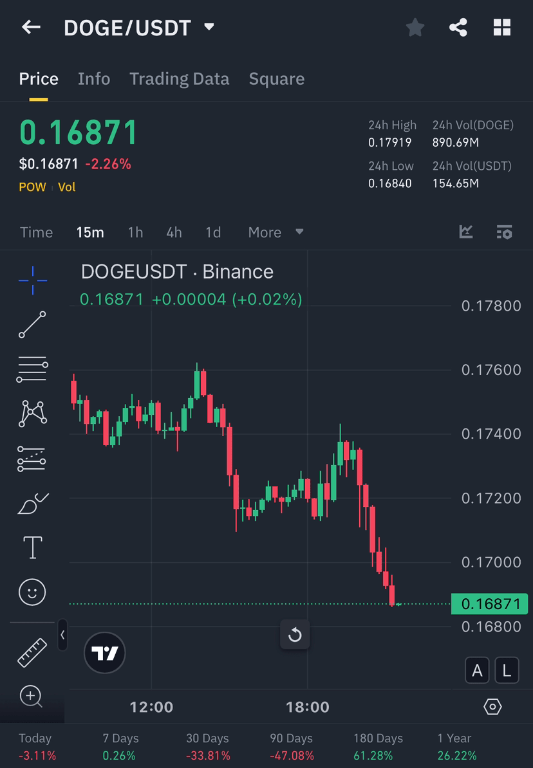This screenshot has height=768, width=533.
Task: Toggle auto scale with the A button
Action: pyautogui.click(x=477, y=670)
